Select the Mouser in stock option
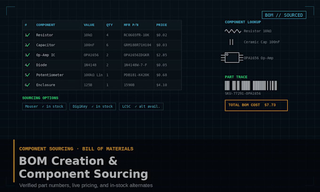Viewport: 320px width, 192px height. [x=44, y=107]
